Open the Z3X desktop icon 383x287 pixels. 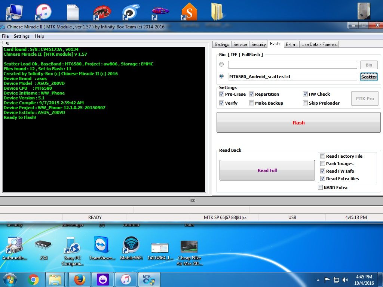pyautogui.click(x=43, y=248)
